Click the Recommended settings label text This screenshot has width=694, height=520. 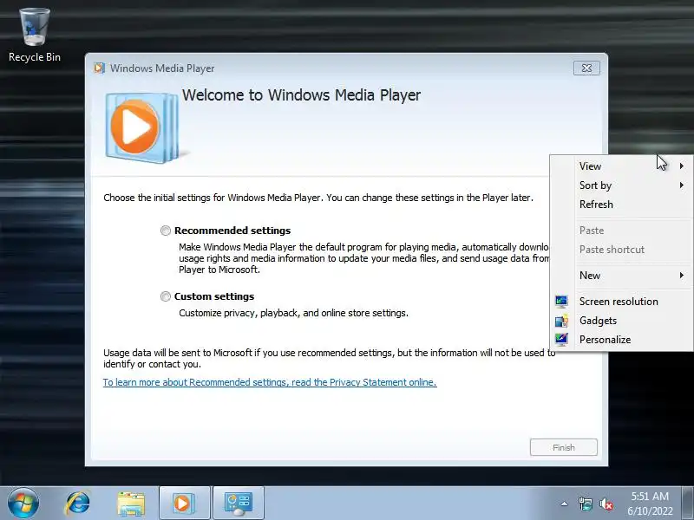232,231
